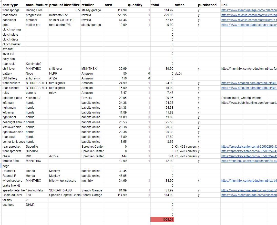Click the 'ATZ-7' product cell
The image size is (277, 225).
(64, 78)
